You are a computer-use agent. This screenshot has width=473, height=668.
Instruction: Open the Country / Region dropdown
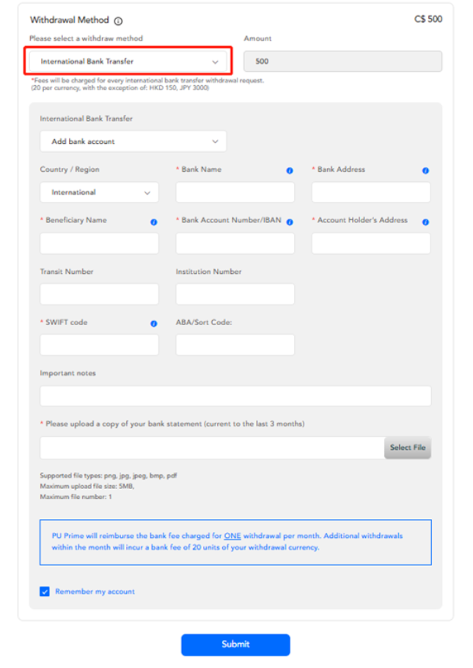coord(99,192)
